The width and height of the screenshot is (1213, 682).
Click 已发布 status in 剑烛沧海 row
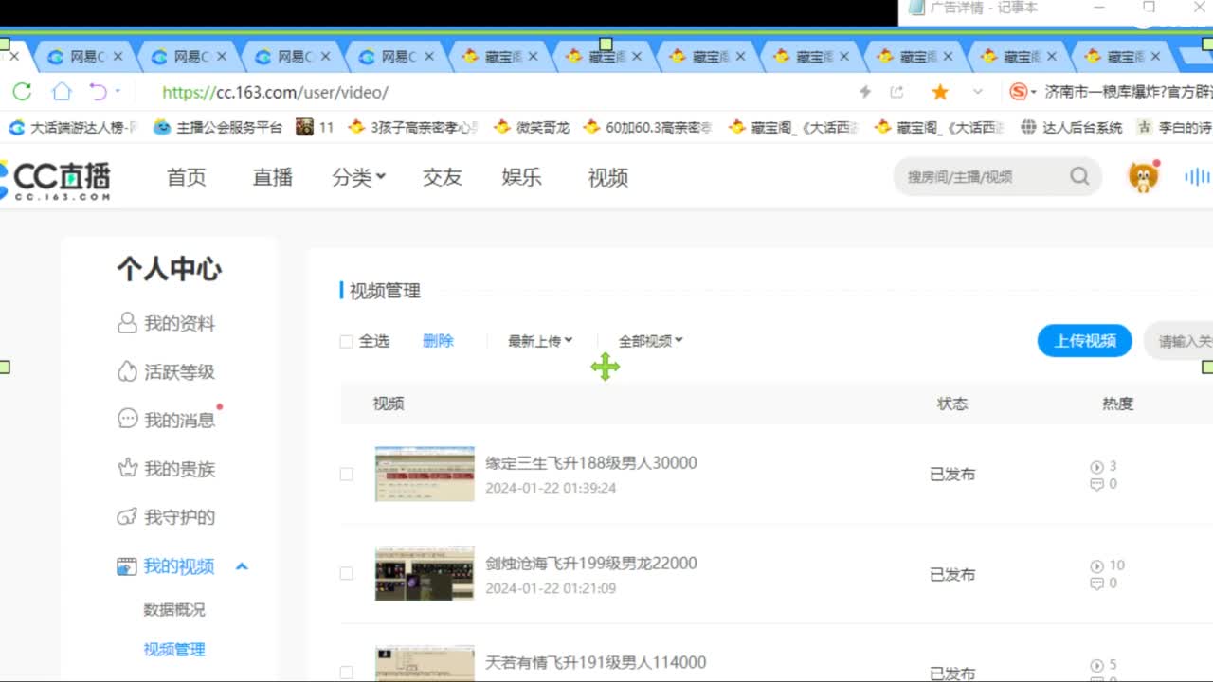click(x=952, y=574)
